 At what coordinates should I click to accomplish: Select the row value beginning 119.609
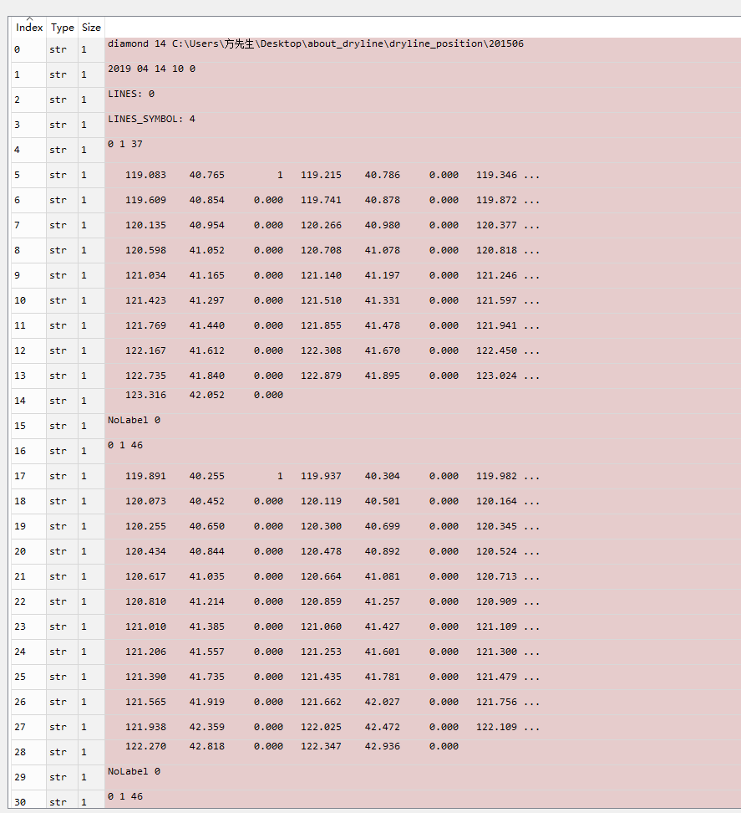pyautogui.click(x=423, y=200)
